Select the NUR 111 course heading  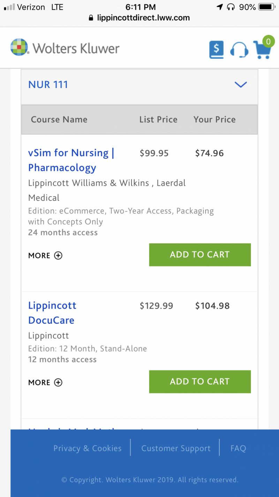pyautogui.click(x=48, y=85)
